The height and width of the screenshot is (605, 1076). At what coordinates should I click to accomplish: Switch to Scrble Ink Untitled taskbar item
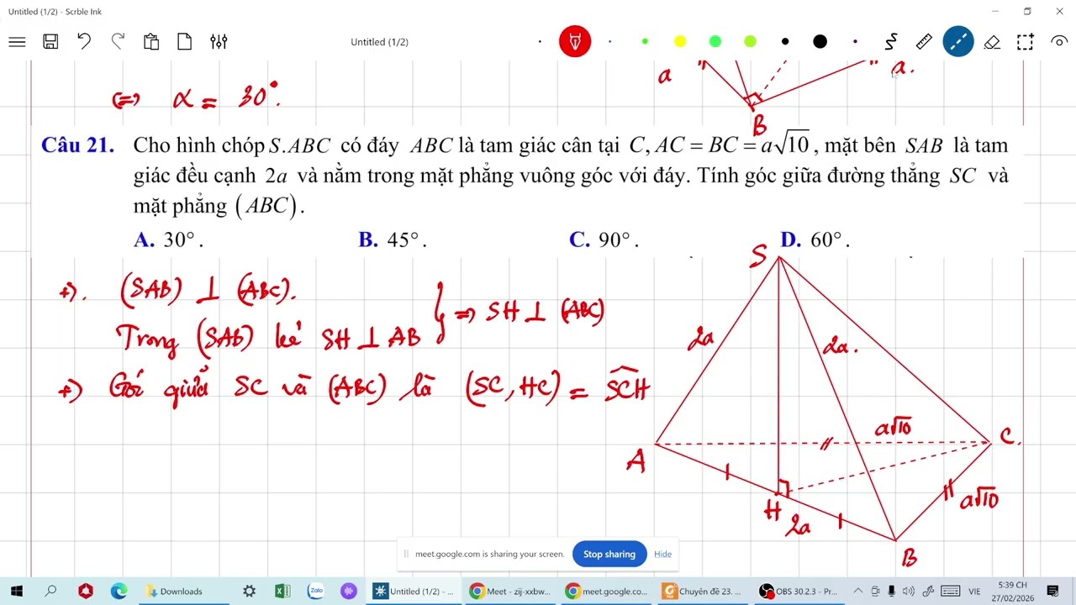pyautogui.click(x=414, y=592)
